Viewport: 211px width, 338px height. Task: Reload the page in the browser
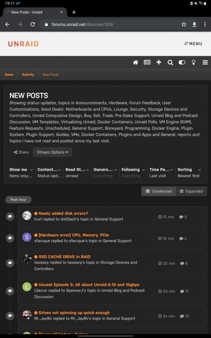[33, 24]
